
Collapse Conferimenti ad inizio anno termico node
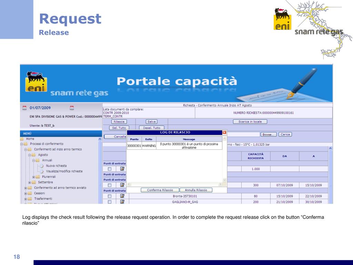tap(26, 149)
